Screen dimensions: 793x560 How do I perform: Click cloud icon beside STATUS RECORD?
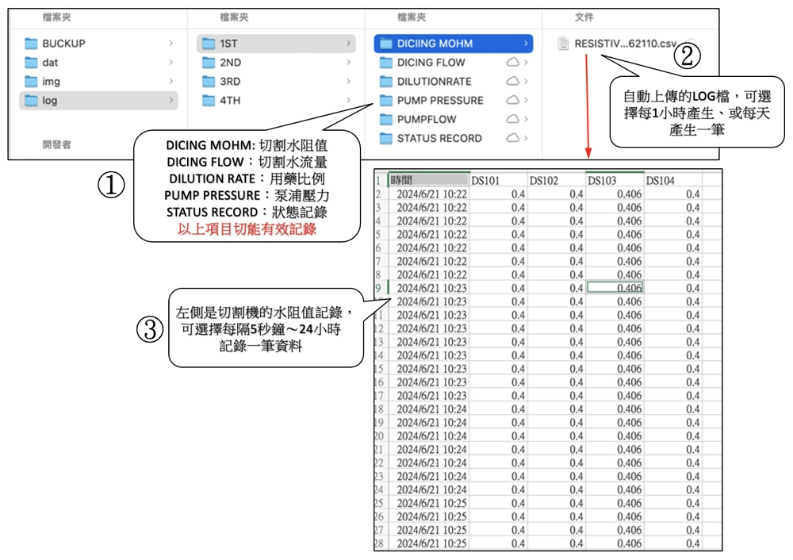coord(512,139)
